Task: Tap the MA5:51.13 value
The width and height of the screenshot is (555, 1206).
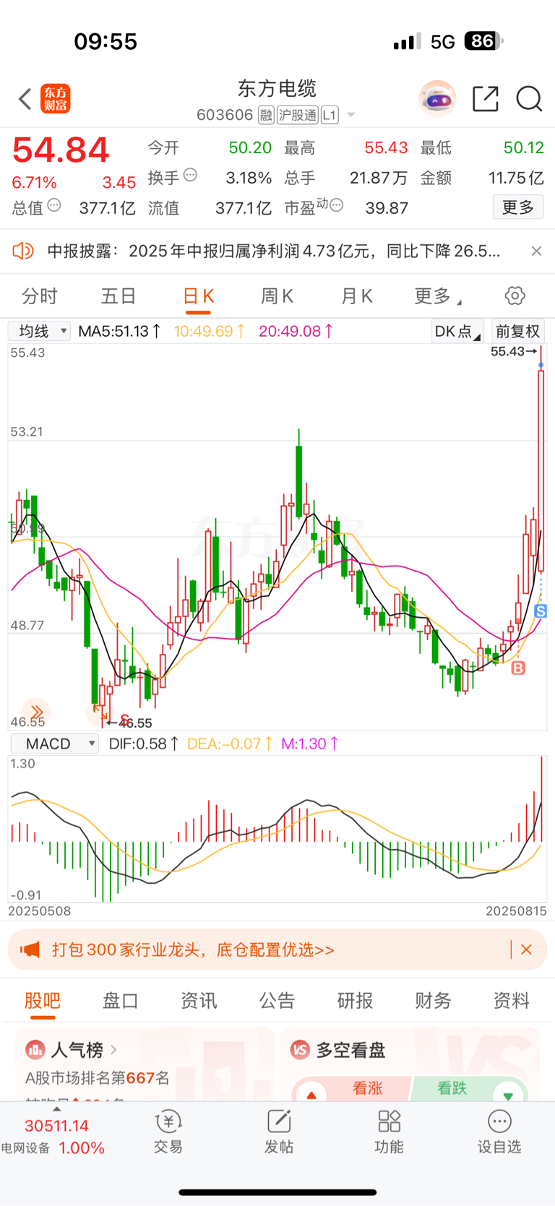Action: click(x=119, y=331)
